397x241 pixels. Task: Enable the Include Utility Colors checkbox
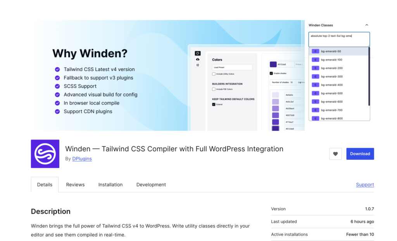point(214,74)
